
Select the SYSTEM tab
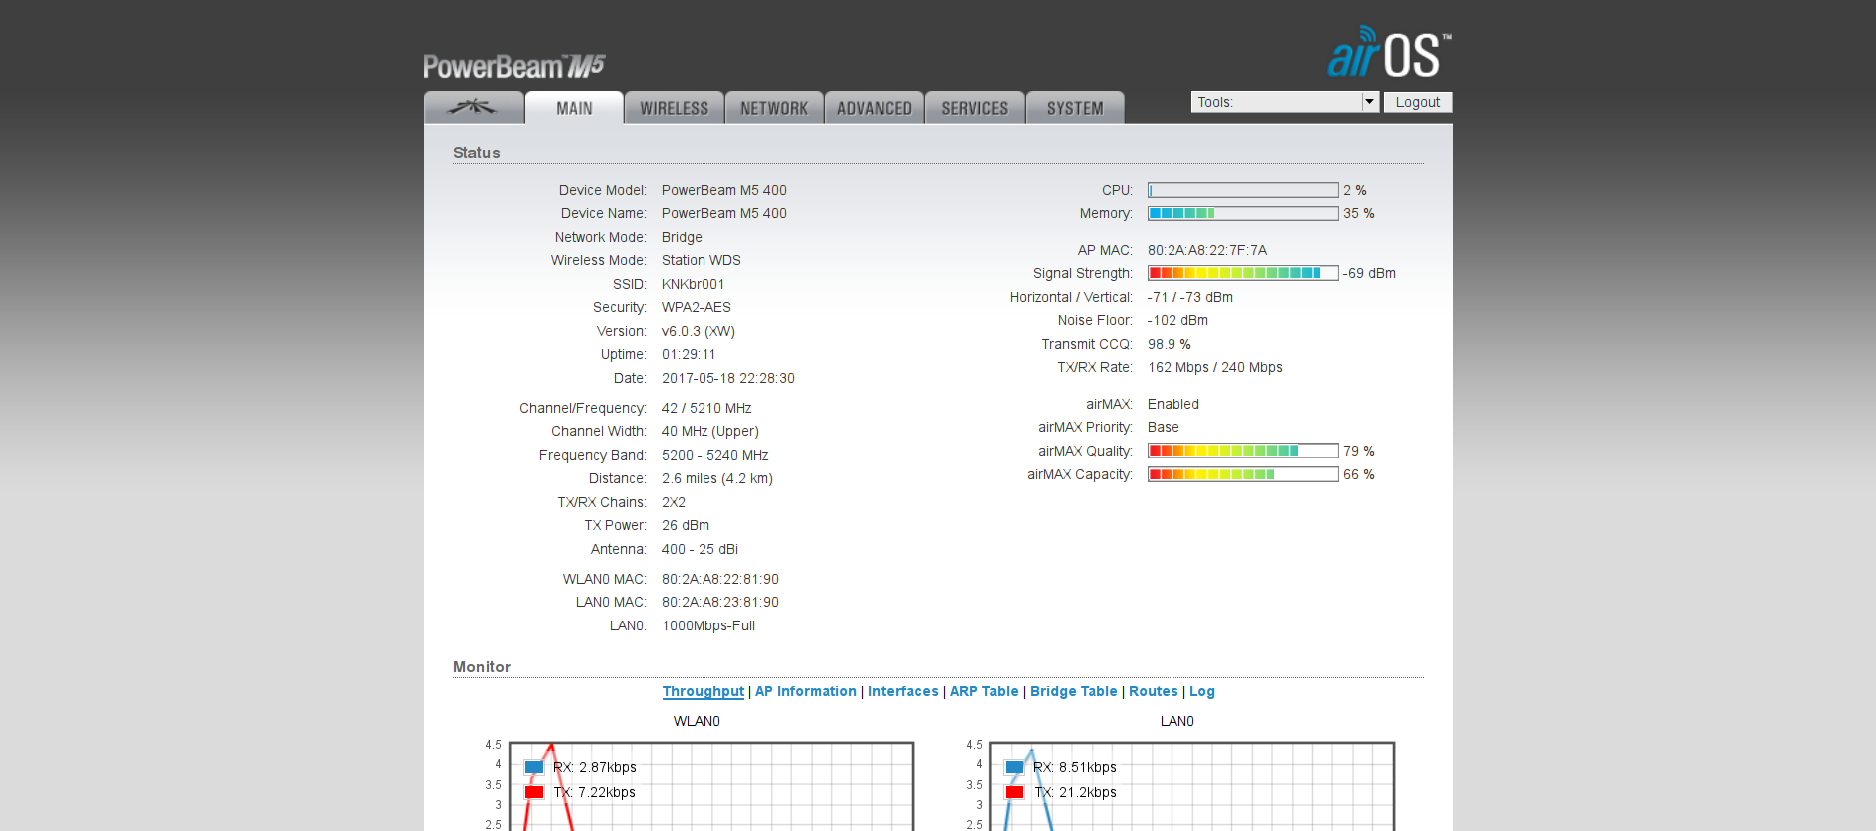[1075, 108]
